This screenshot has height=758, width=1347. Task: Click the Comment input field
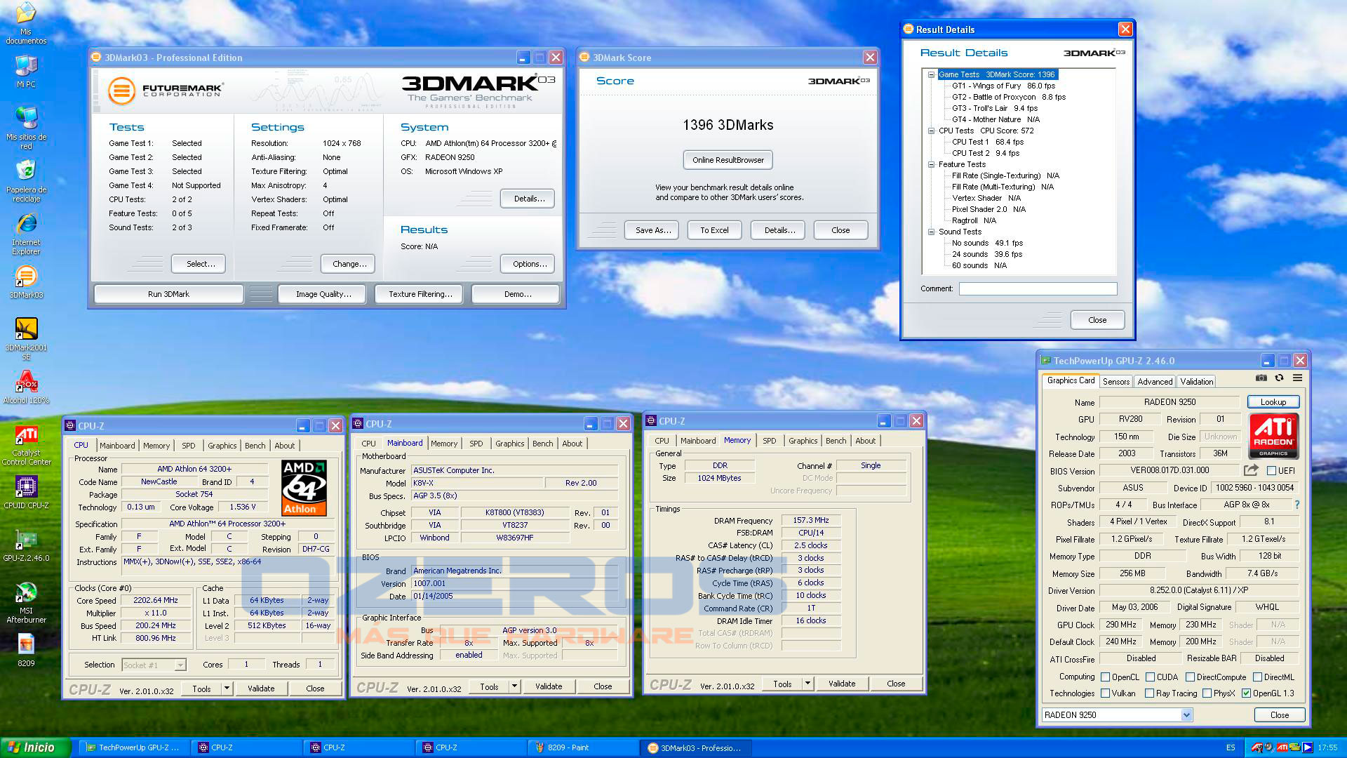pos(1038,288)
